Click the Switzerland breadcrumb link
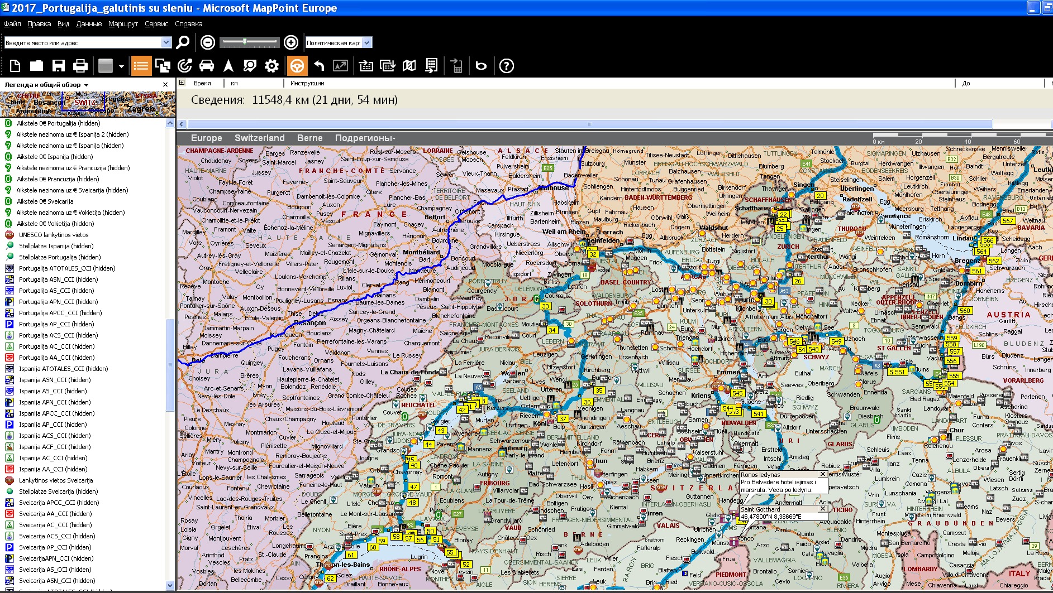The image size is (1053, 593). coord(259,138)
